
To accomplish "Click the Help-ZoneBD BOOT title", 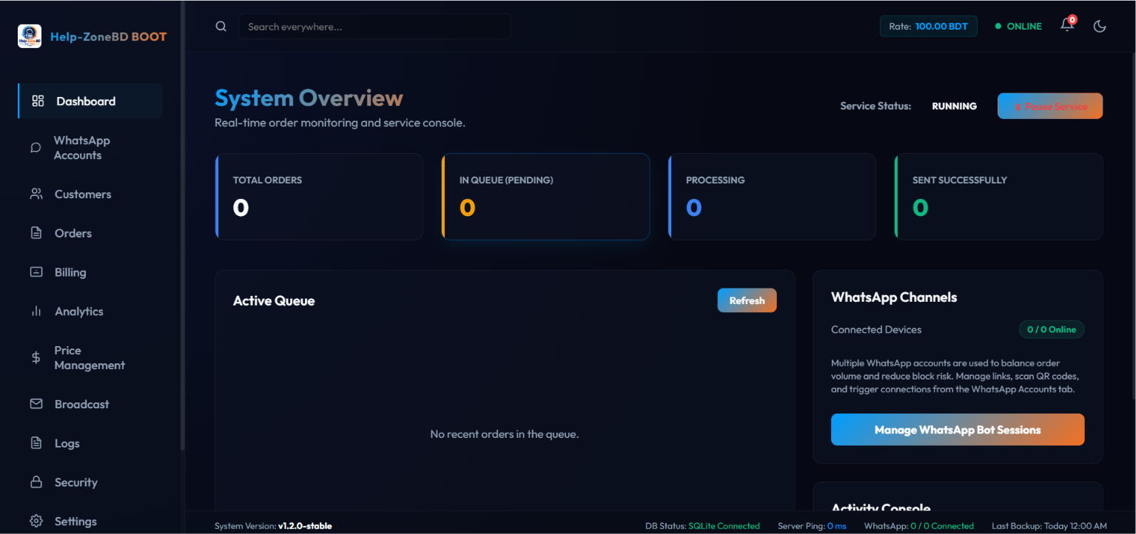I will pos(109,36).
